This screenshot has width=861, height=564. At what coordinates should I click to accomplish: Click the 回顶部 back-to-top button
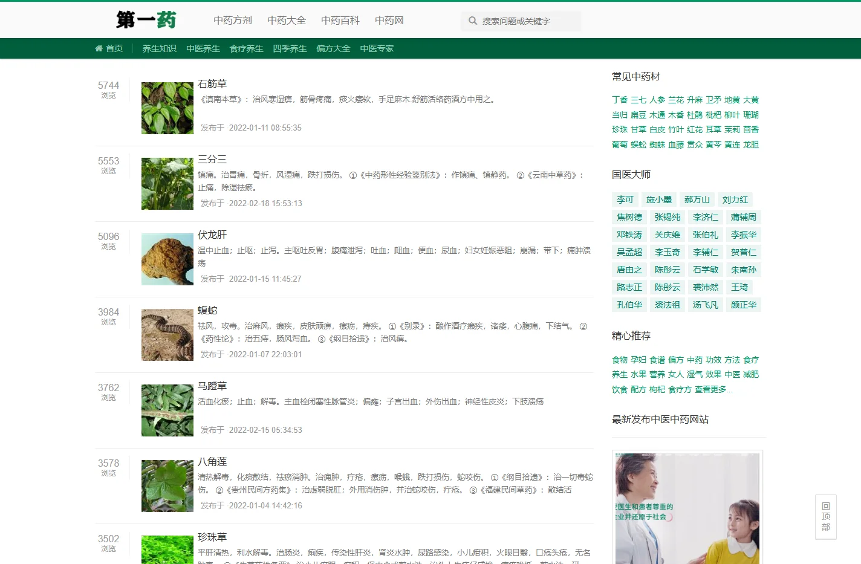(x=826, y=517)
